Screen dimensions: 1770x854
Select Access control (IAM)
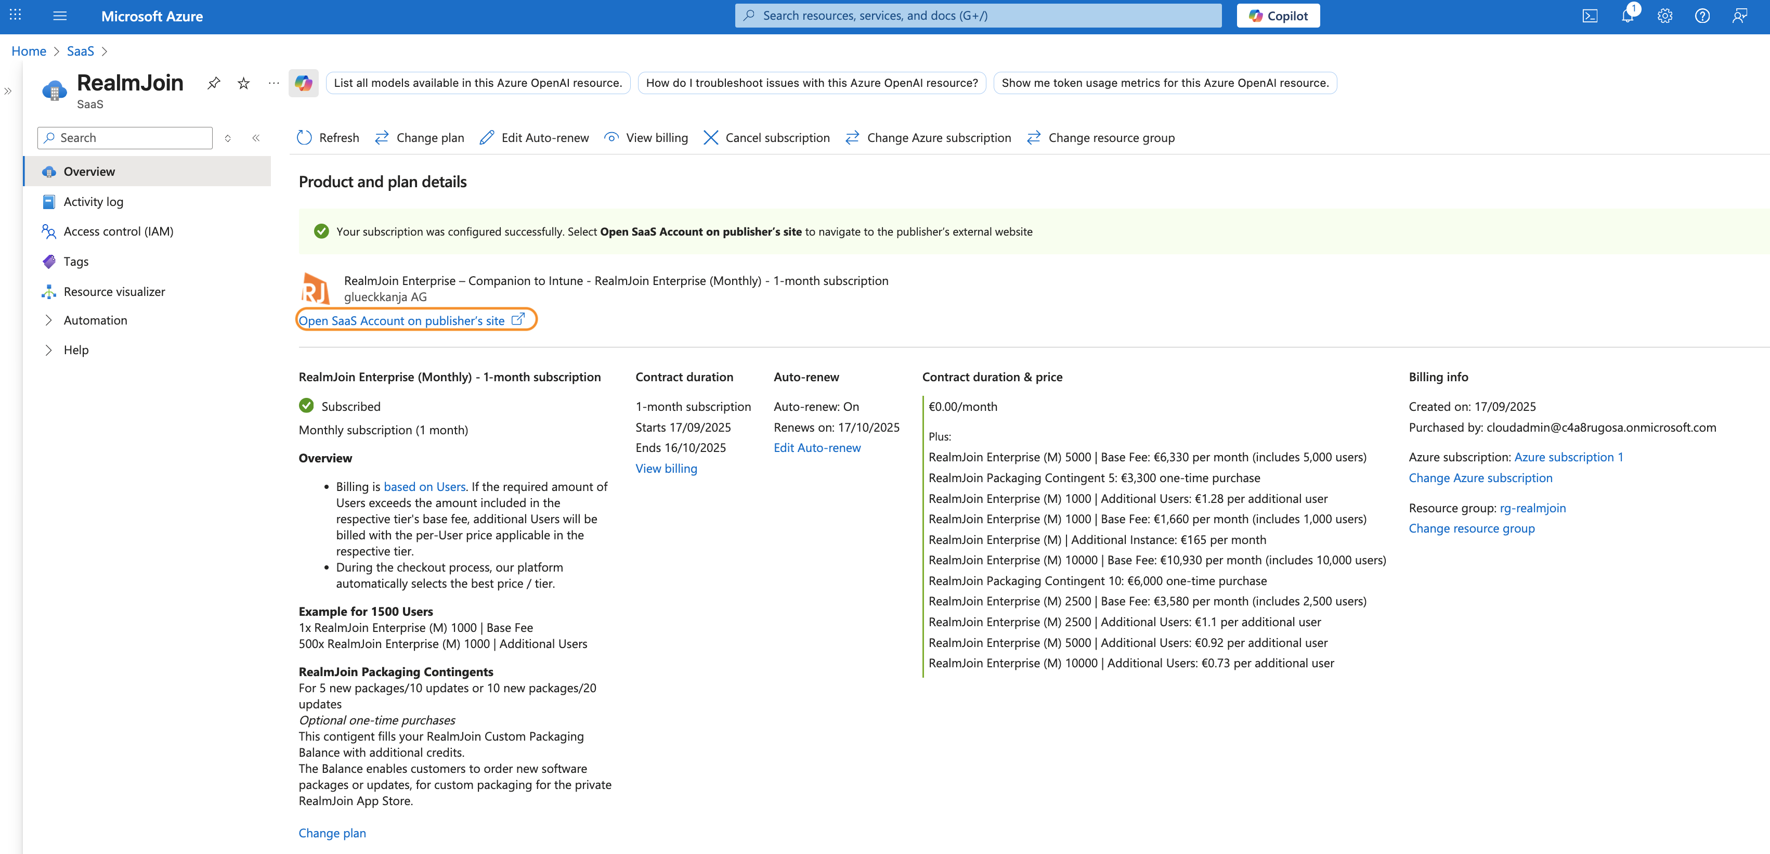(x=118, y=231)
